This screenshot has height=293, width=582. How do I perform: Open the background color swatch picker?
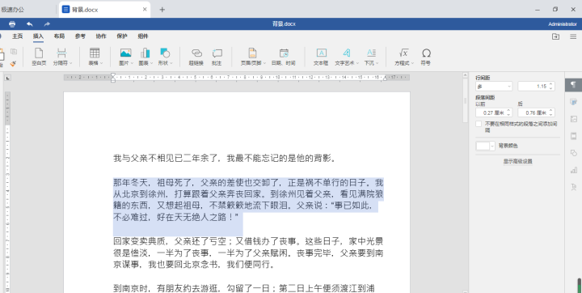click(x=486, y=146)
